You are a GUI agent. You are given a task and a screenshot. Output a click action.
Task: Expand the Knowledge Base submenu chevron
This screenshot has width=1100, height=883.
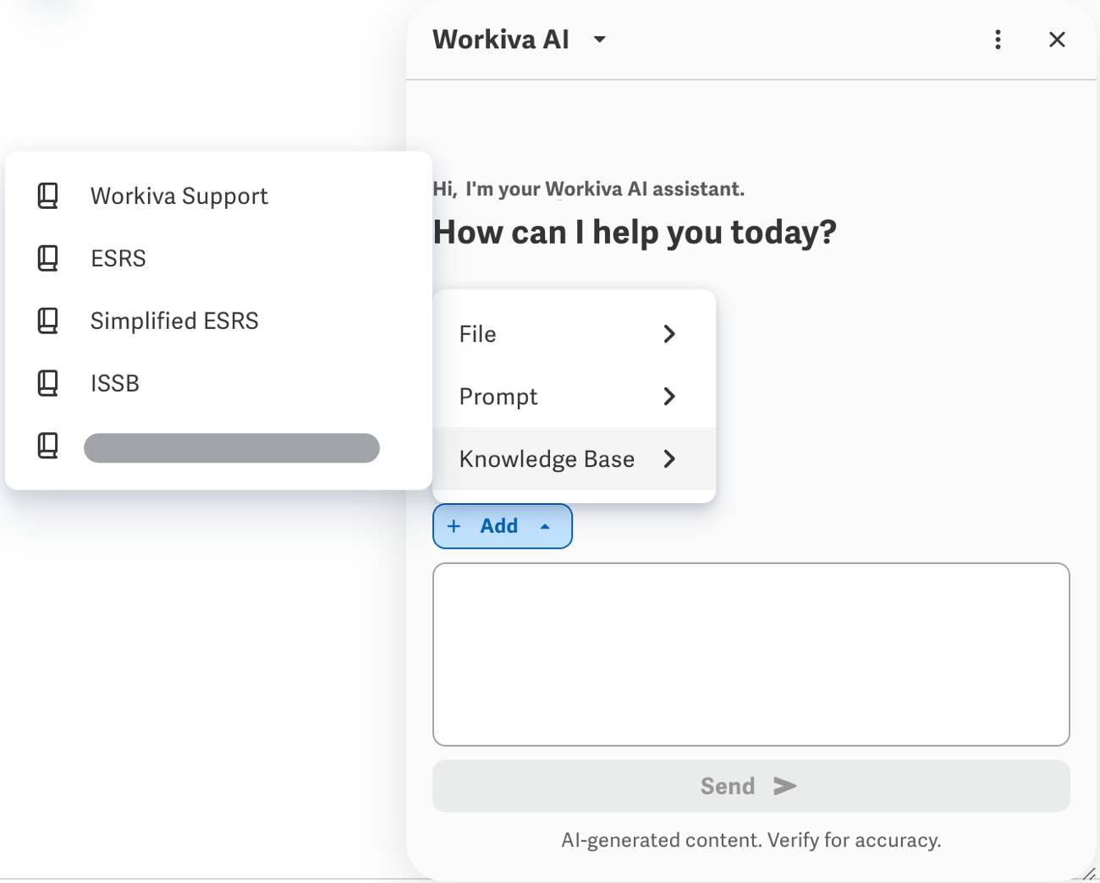tap(670, 459)
